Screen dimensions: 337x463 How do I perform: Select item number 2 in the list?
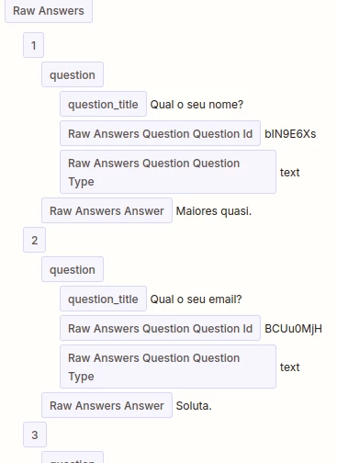(x=35, y=240)
